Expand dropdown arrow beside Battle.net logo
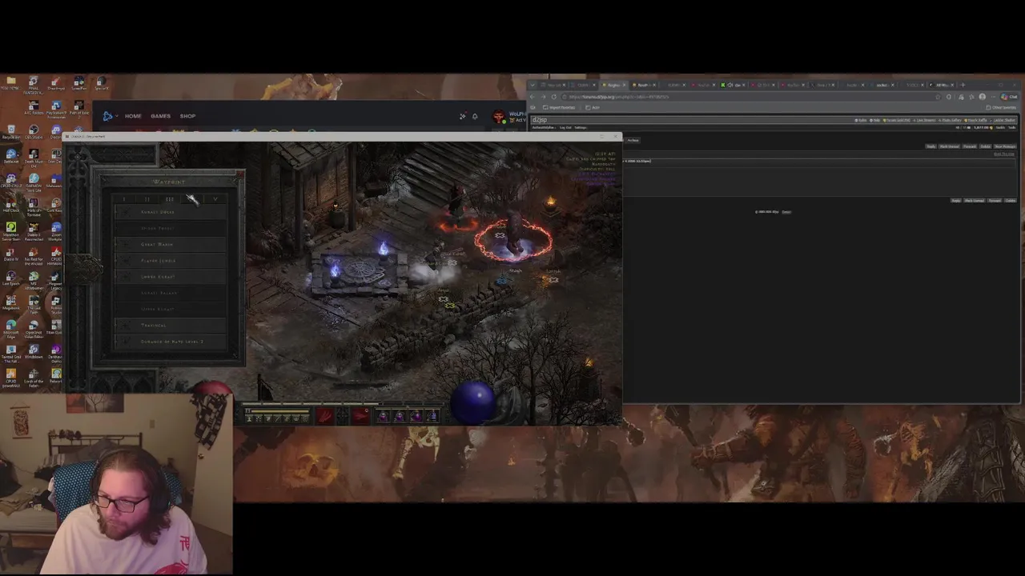The width and height of the screenshot is (1025, 576). (x=117, y=116)
